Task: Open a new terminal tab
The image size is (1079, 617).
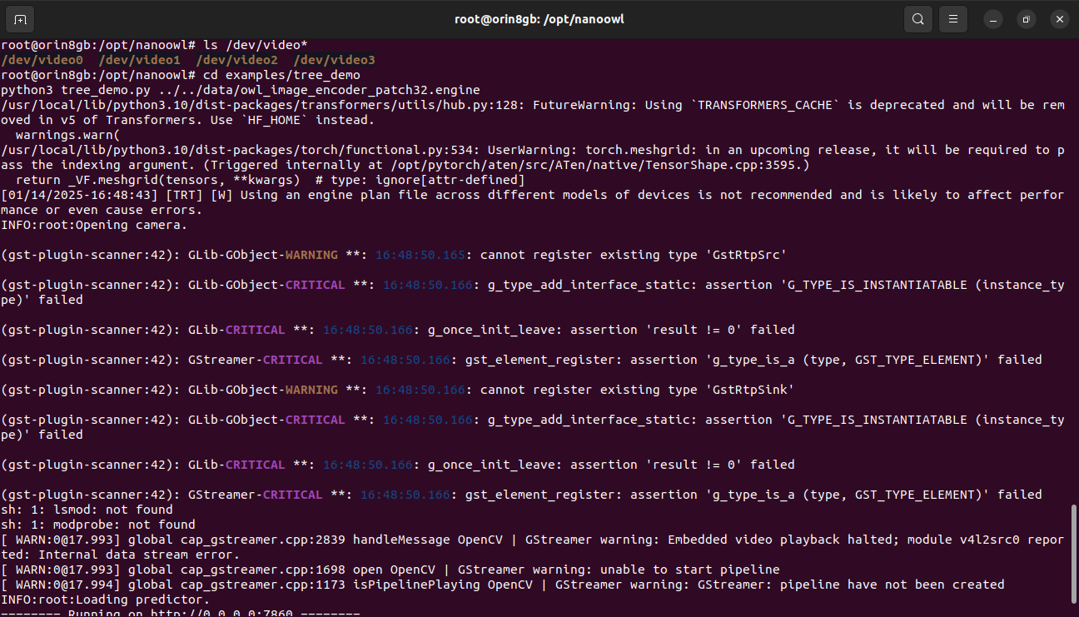Action: coord(21,19)
